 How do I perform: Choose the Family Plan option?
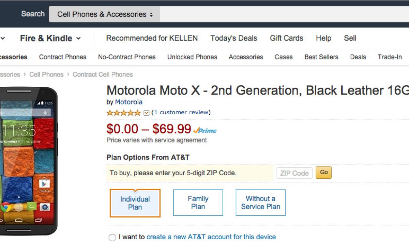coord(198,203)
